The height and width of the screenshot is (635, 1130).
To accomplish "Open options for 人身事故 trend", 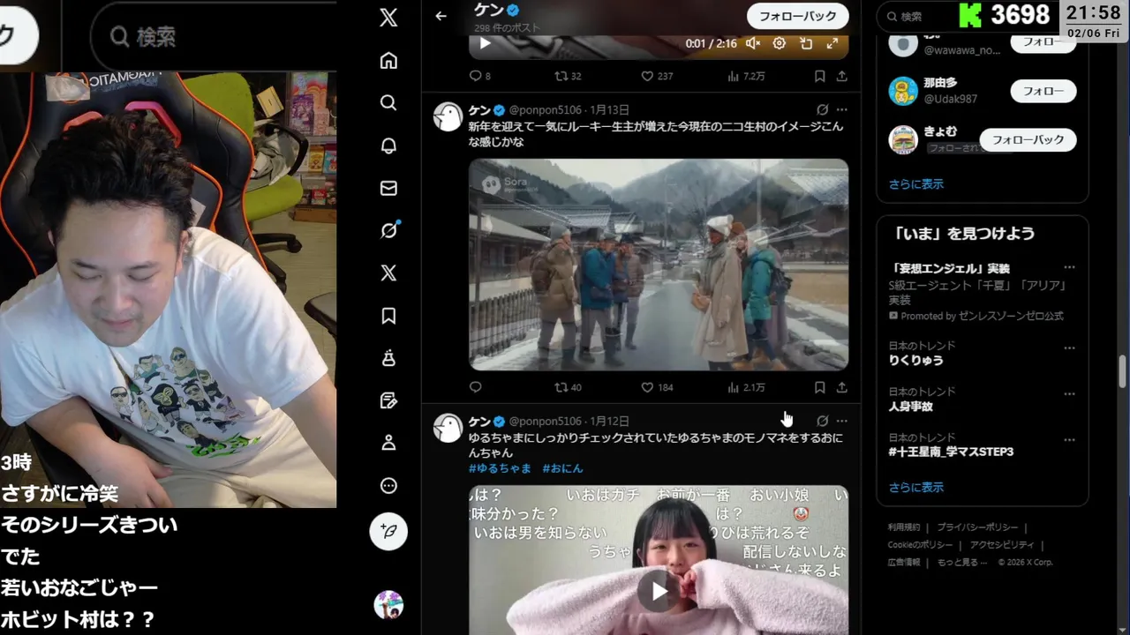I will (x=1069, y=394).
